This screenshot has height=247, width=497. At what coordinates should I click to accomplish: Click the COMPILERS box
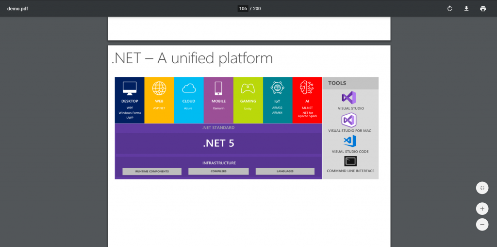click(218, 172)
